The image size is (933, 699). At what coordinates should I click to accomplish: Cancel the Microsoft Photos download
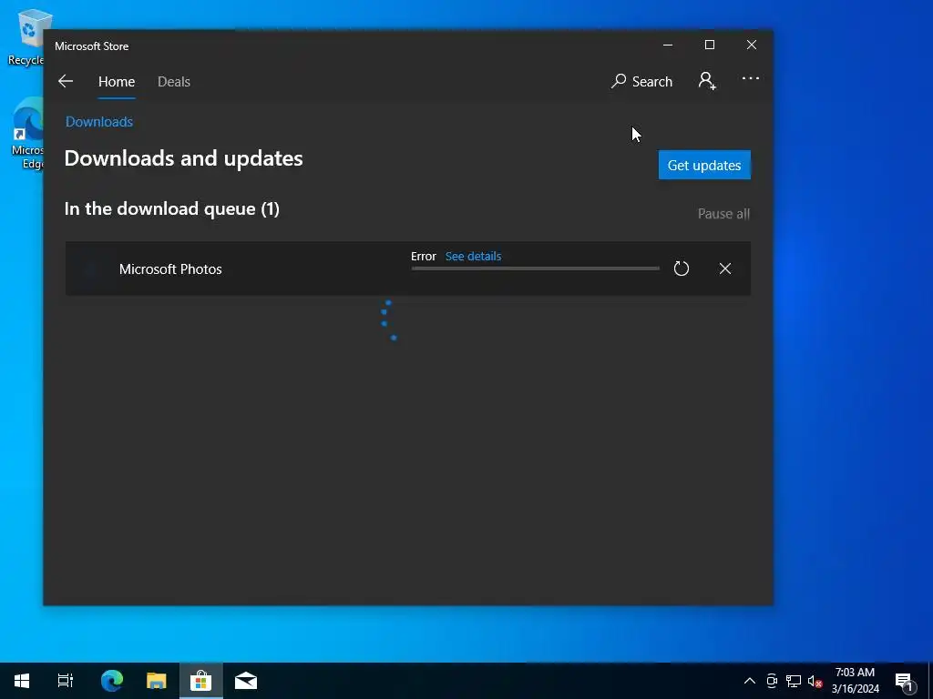coord(724,268)
